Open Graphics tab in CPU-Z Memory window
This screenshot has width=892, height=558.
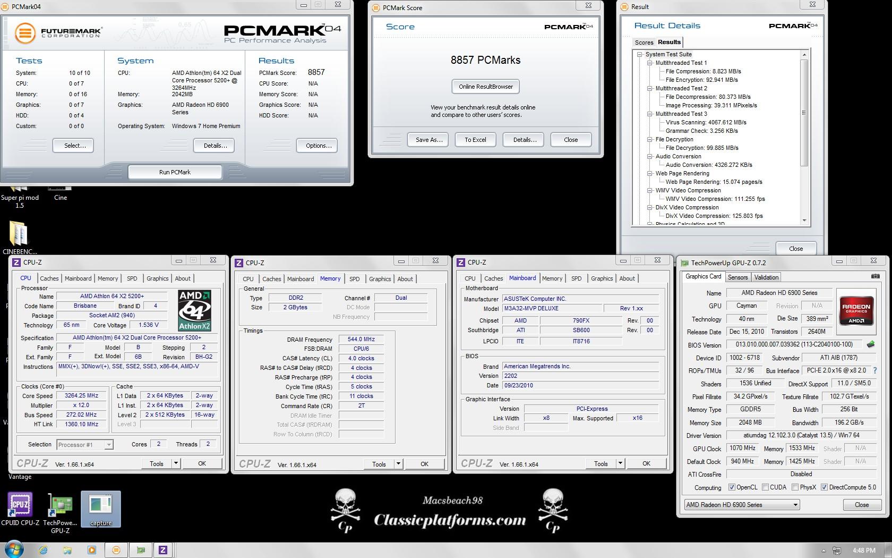click(x=380, y=279)
